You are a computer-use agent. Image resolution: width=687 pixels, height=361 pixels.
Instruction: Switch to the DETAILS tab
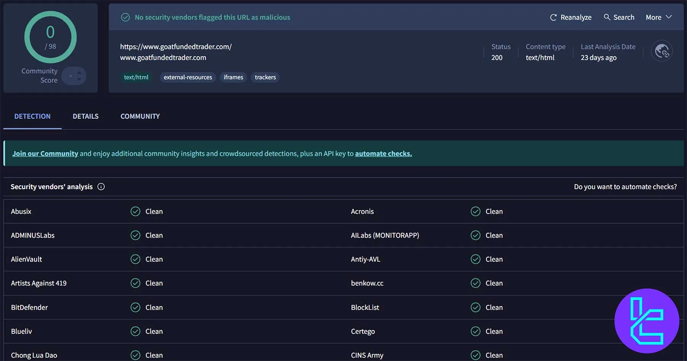(x=85, y=116)
